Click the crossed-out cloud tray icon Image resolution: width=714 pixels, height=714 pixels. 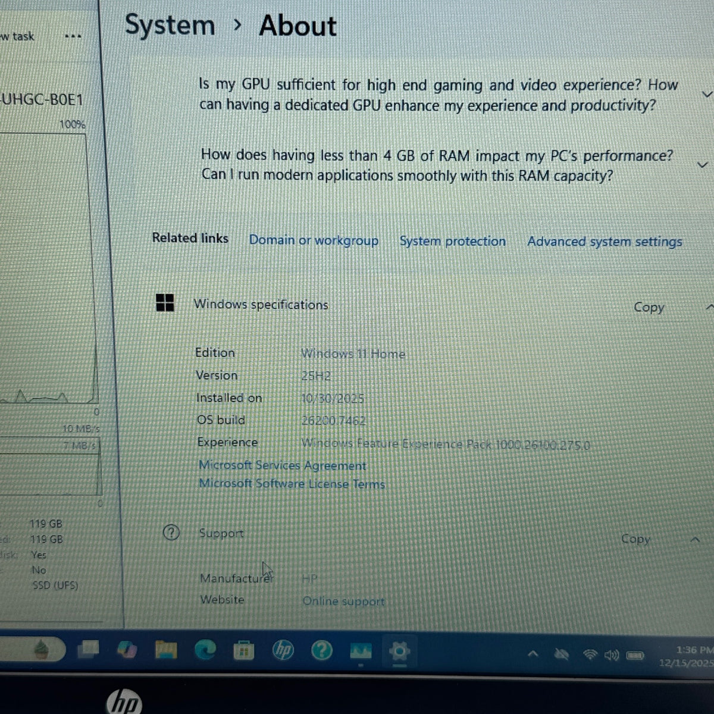(561, 655)
